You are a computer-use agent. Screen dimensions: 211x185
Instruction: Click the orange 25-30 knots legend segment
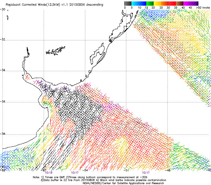coord(165,3)
